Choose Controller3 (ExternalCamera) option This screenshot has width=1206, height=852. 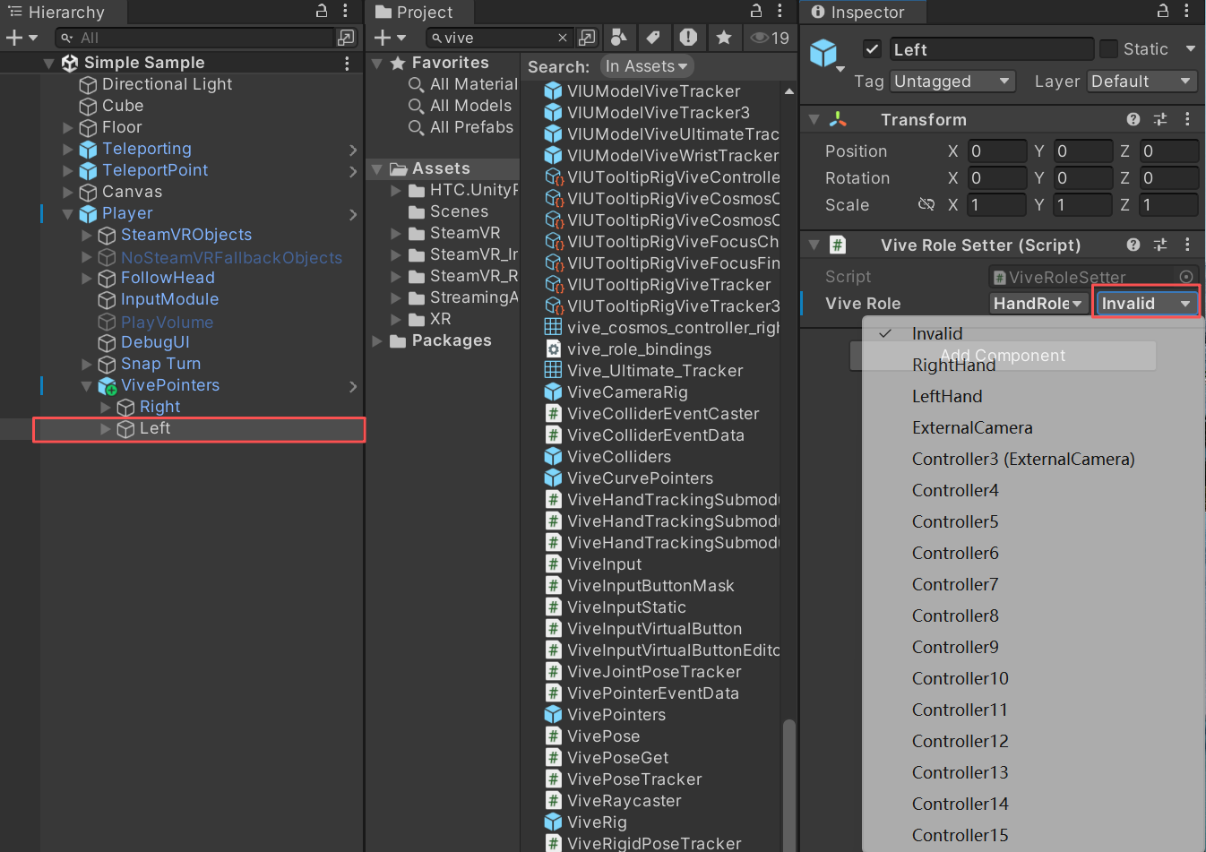tap(1032, 459)
